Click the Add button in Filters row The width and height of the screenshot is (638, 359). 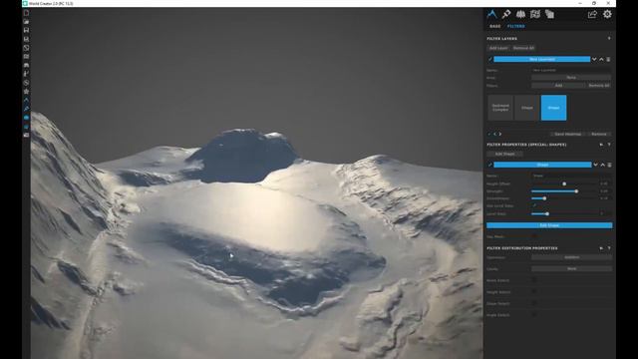pos(558,86)
